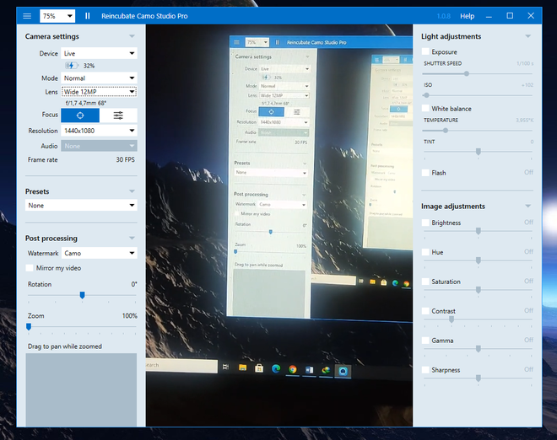Maximize the Camo Studio window
Viewport: 557px width, 440px height.
[x=510, y=16]
